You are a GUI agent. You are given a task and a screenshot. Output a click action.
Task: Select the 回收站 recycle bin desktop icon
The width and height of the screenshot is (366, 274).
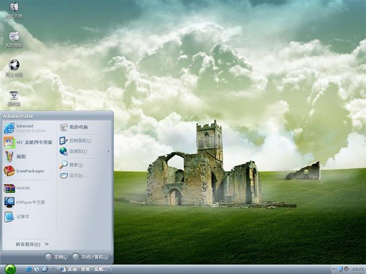click(x=14, y=96)
